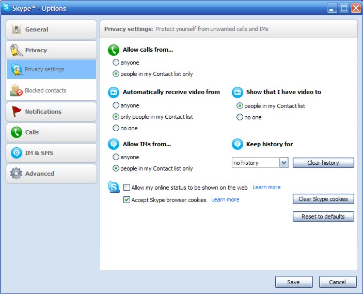This screenshot has height=294, width=363.
Task: Click the Advanced gear icon
Action: (x=16, y=174)
